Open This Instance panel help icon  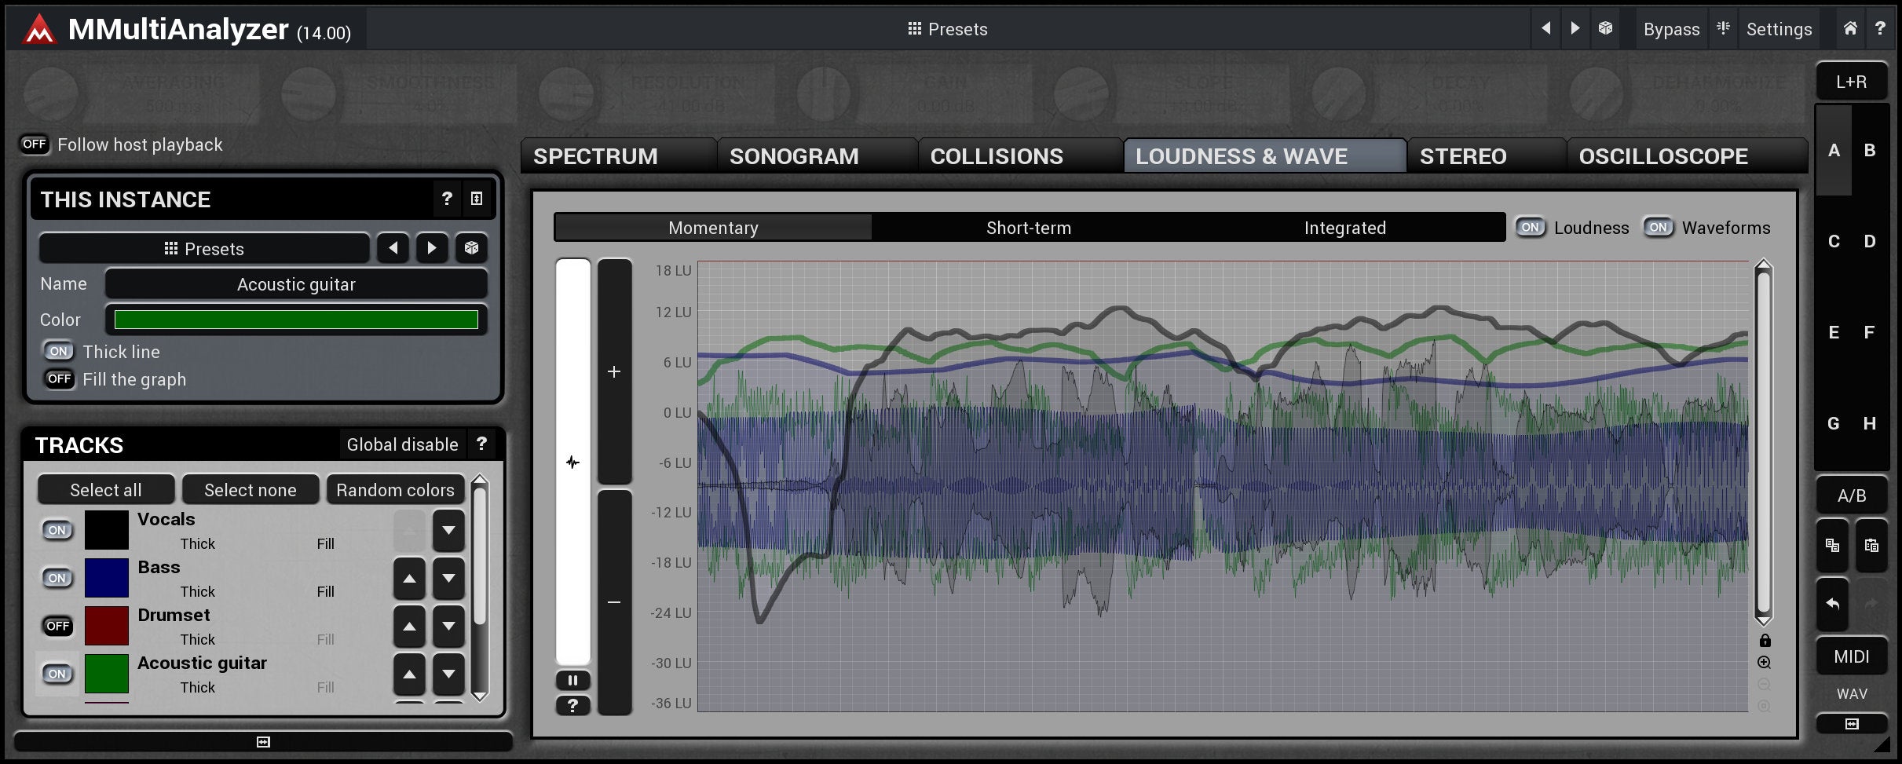(446, 199)
